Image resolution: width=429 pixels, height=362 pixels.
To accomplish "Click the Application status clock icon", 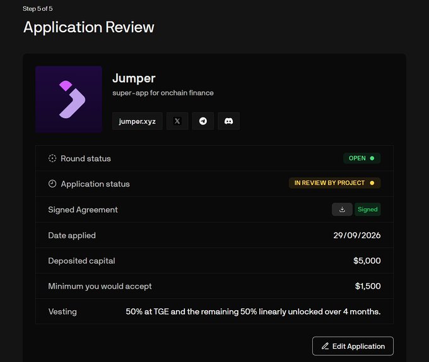I will click(52, 184).
